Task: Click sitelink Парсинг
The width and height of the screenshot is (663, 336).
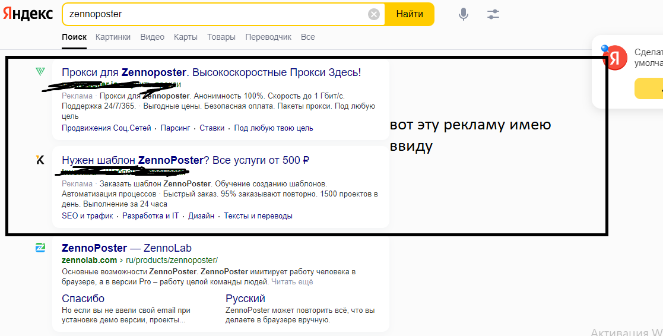Action: coord(175,128)
